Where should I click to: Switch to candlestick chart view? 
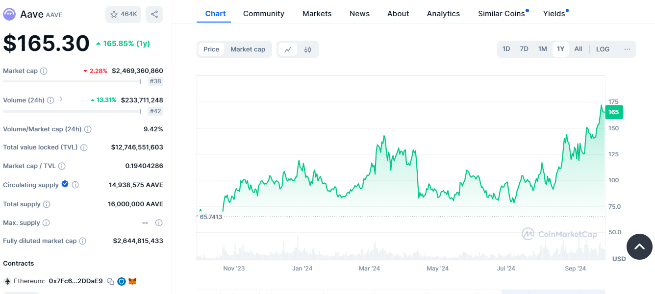[308, 49]
